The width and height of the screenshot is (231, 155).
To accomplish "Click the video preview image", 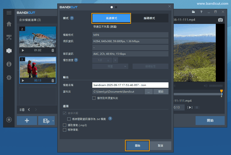I will click(195, 53).
